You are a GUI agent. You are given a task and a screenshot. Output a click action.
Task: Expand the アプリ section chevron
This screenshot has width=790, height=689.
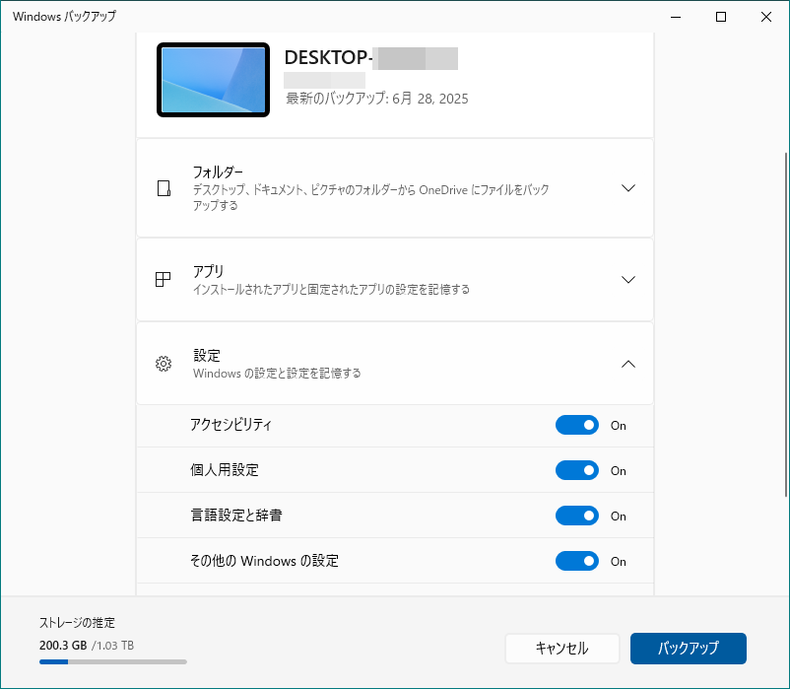point(628,280)
